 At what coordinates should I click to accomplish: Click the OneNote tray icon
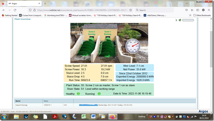click(x=162, y=117)
